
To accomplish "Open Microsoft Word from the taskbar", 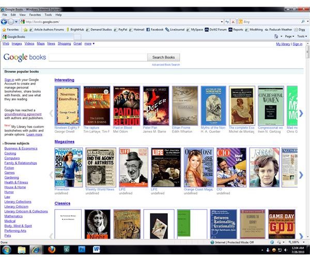I will [97, 250].
